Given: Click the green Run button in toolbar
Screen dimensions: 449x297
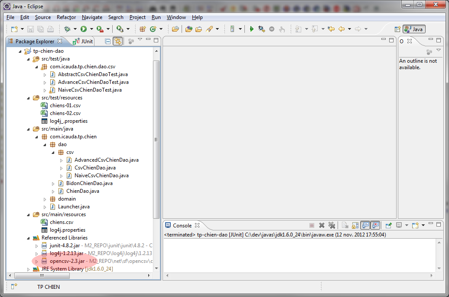Looking at the screenshot, I should coord(83,29).
